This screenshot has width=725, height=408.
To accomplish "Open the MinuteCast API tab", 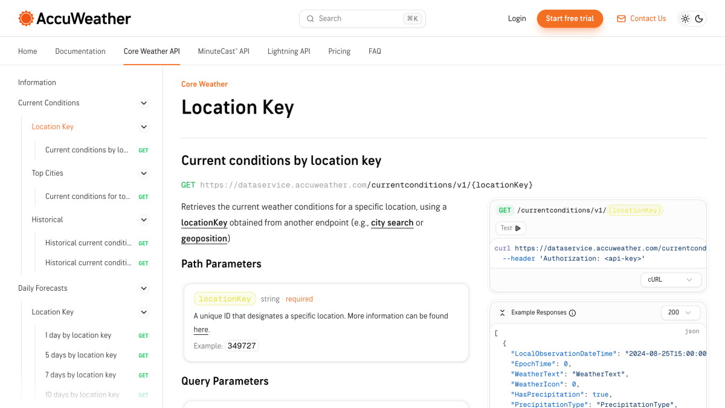I will point(224,51).
